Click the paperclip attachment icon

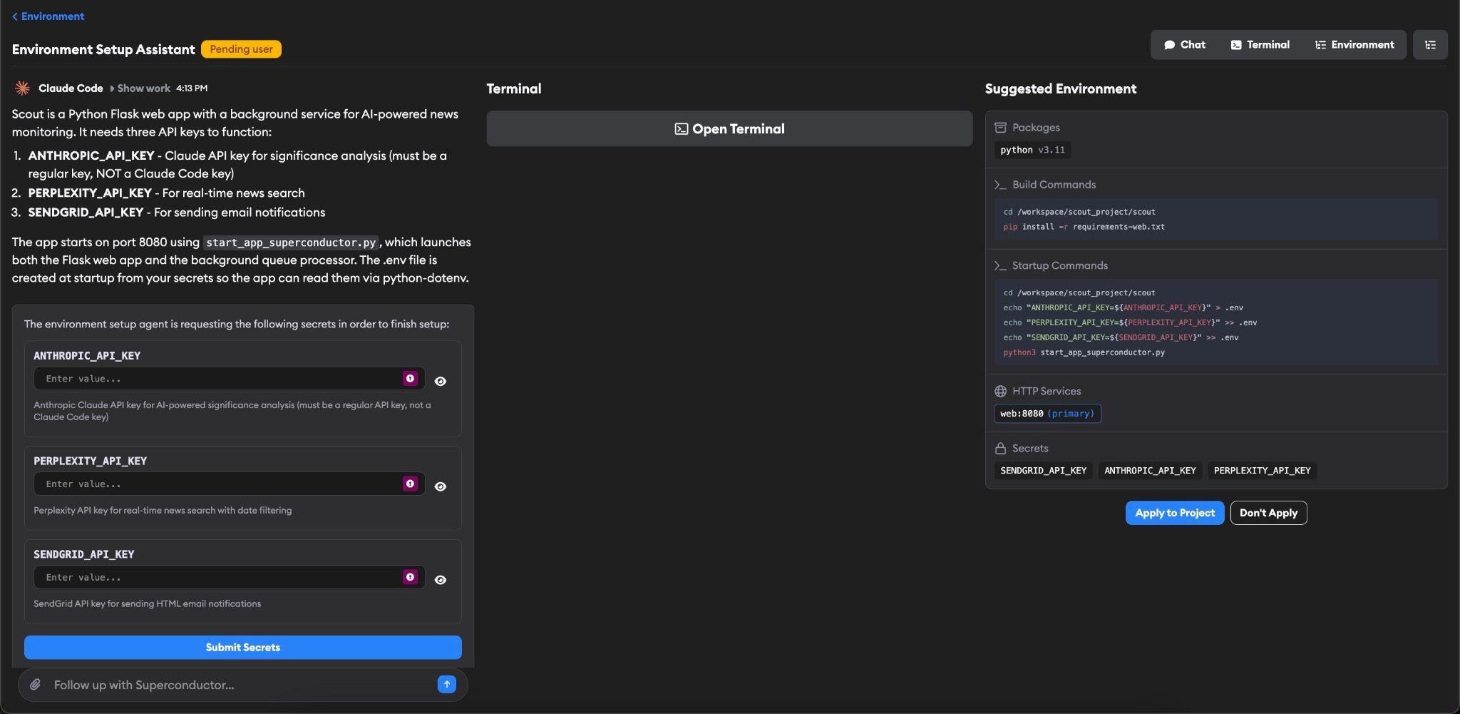36,683
